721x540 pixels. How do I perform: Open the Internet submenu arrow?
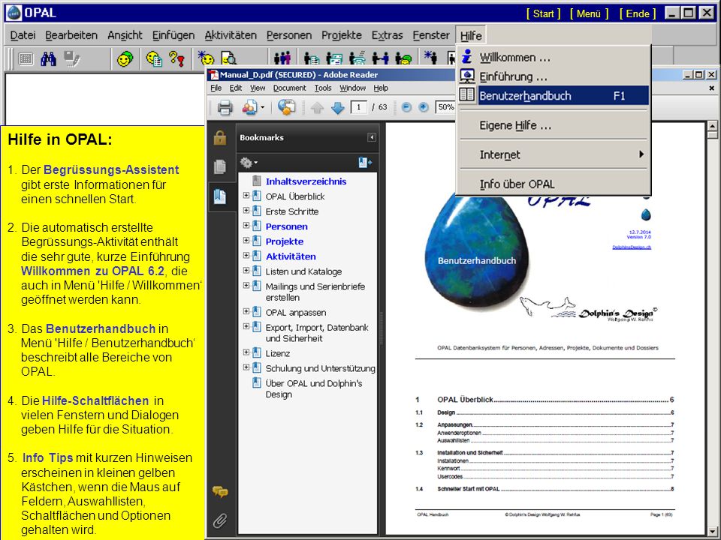[x=641, y=154]
